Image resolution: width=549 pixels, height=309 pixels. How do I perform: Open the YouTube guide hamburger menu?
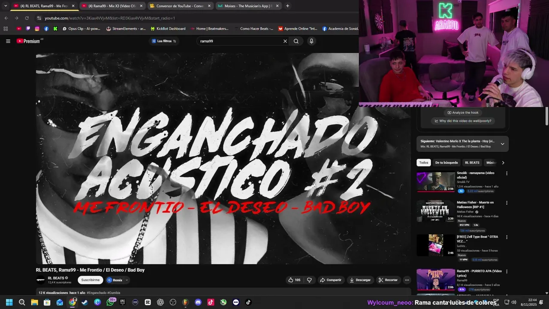pos(8,41)
